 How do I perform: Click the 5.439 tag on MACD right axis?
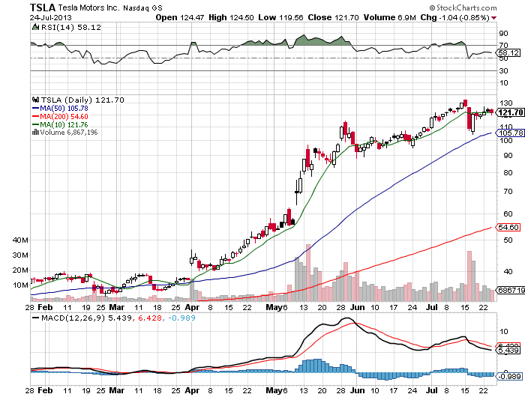coord(508,350)
